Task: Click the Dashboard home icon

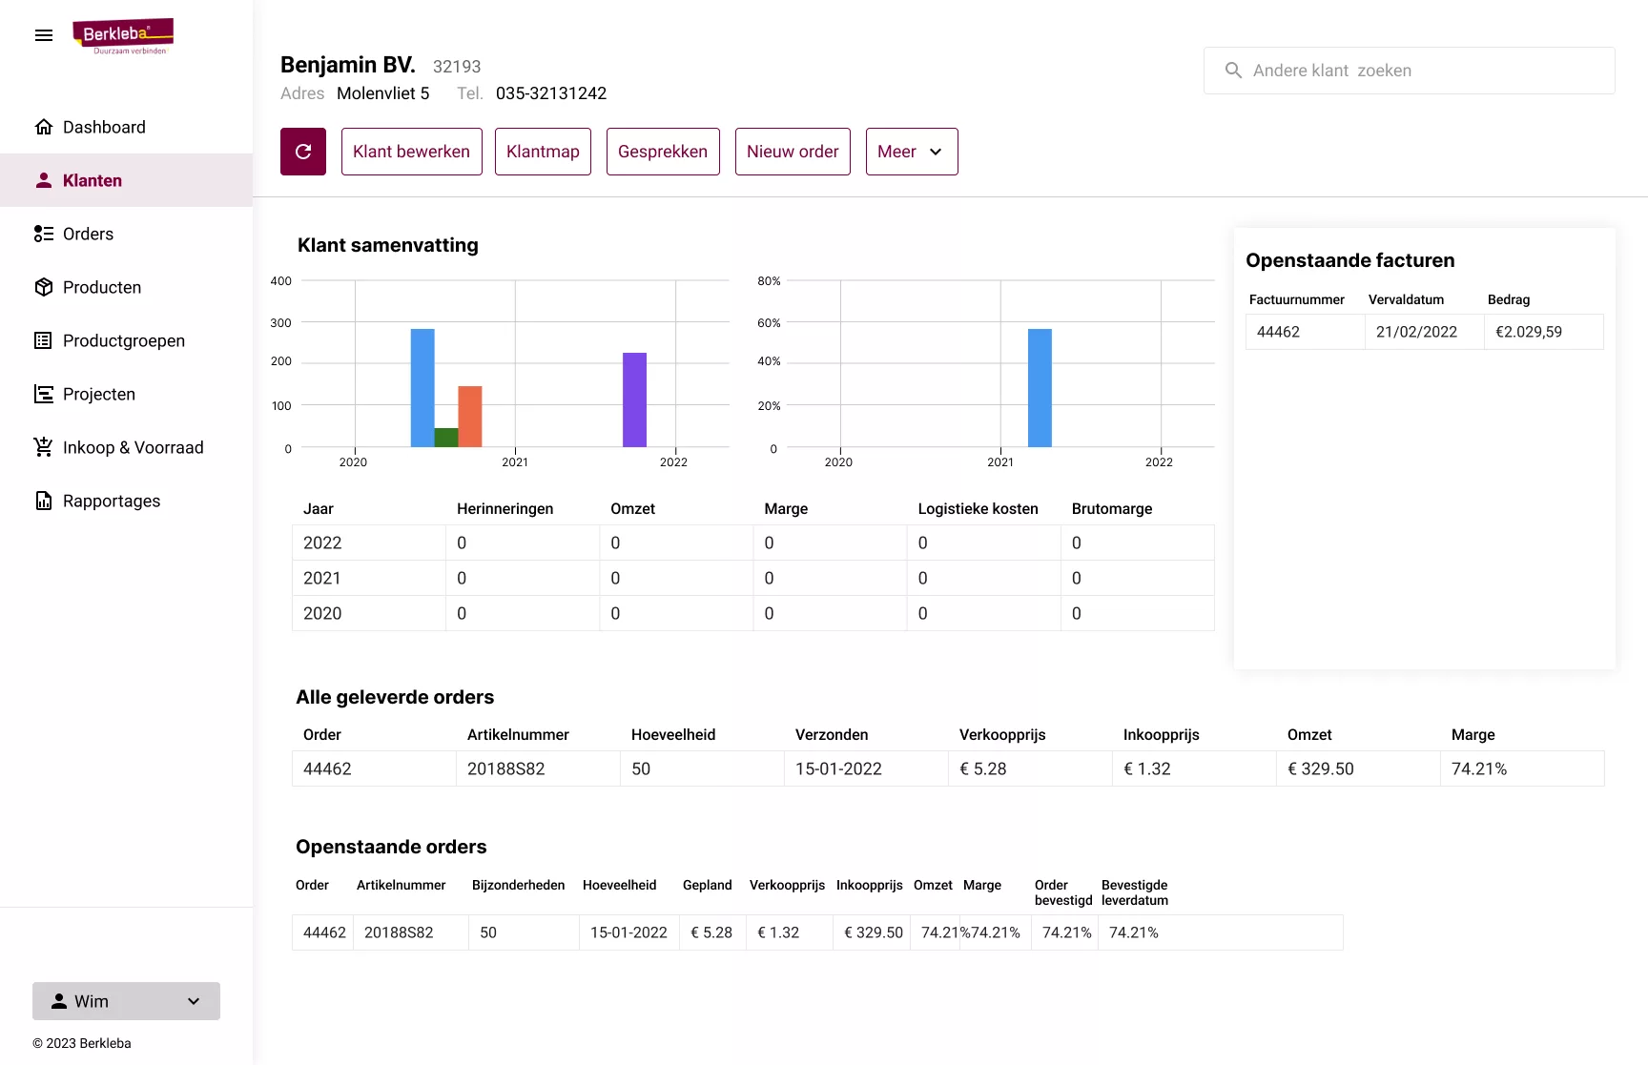Action: pos(44,127)
